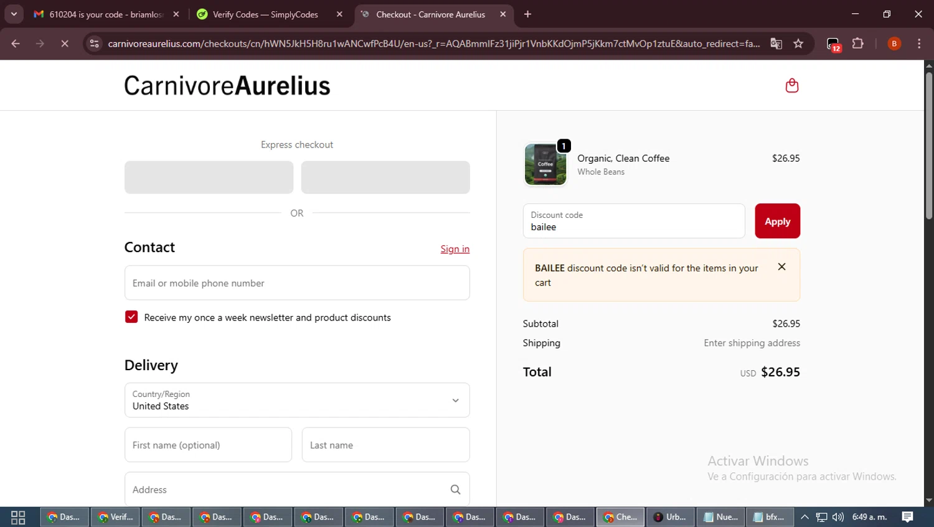Image resolution: width=934 pixels, height=527 pixels.
Task: Close the Verify Codes SimplyCodes tab
Action: (339, 14)
